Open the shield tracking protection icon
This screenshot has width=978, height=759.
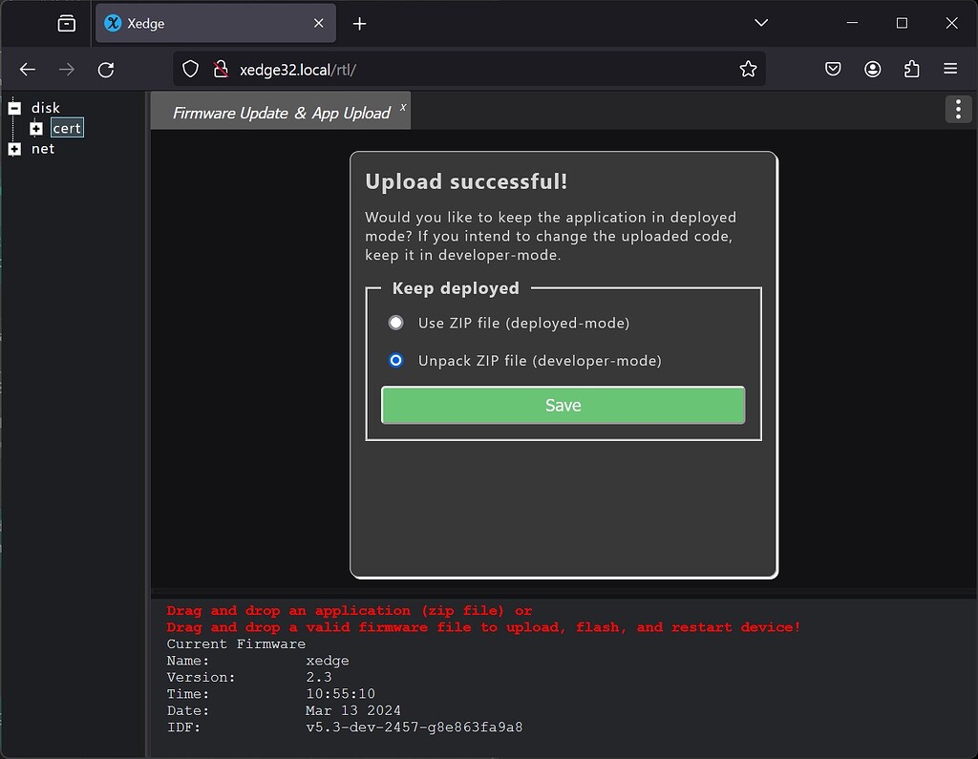(190, 69)
